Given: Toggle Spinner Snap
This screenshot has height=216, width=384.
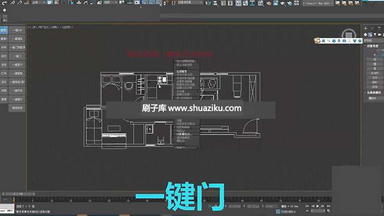Looking at the screenshot, I should pos(166,3).
